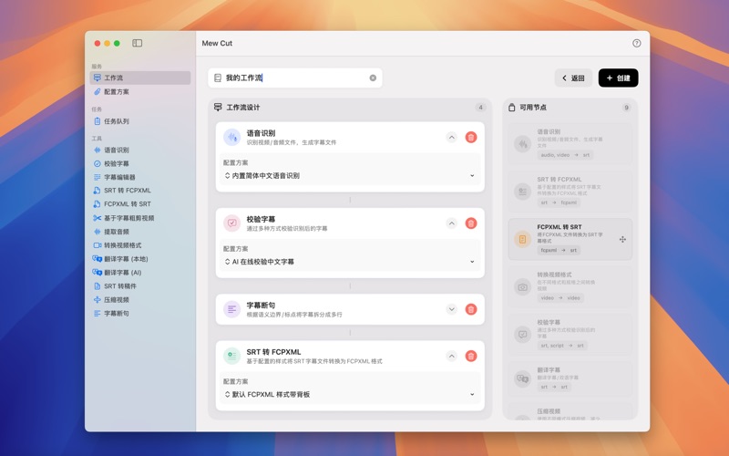Open the 压缩视频 tool in sidebar
This screenshot has height=456, width=729.
coord(140,300)
